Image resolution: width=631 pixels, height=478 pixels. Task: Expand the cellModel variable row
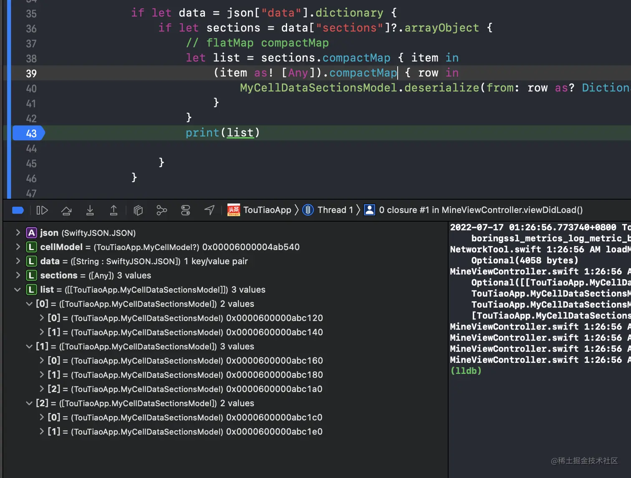tap(18, 247)
